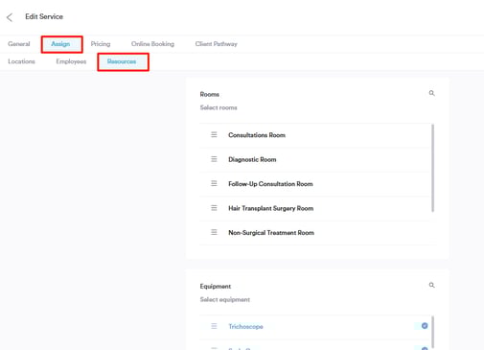Click the Rooms list scrollbar

pyautogui.click(x=433, y=168)
